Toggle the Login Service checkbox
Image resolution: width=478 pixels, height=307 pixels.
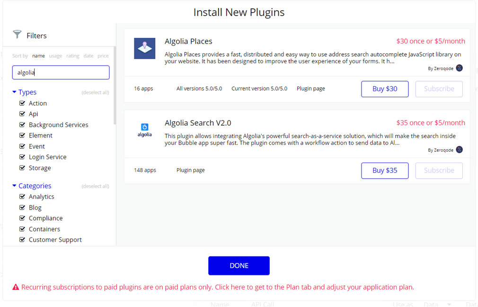click(x=22, y=157)
